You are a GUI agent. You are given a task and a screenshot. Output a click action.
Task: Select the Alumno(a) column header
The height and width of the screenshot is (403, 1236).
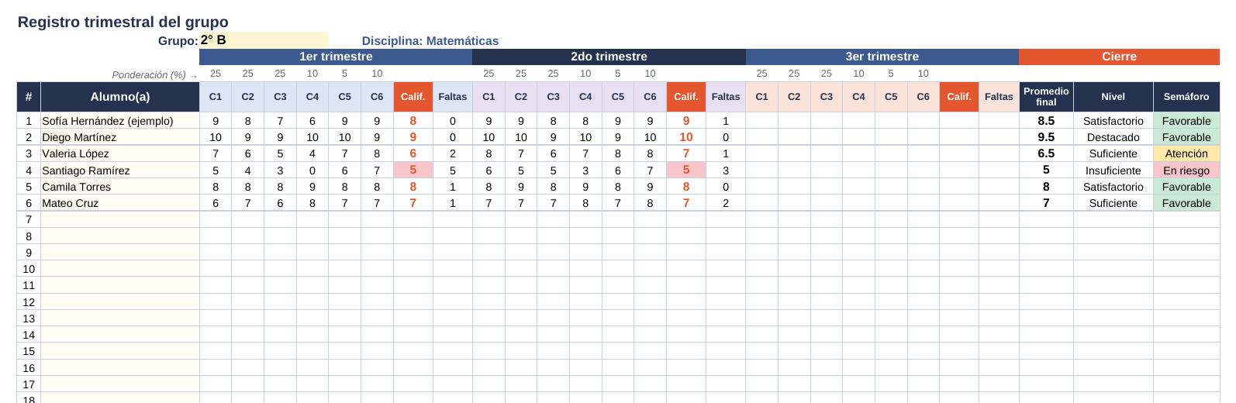point(120,97)
